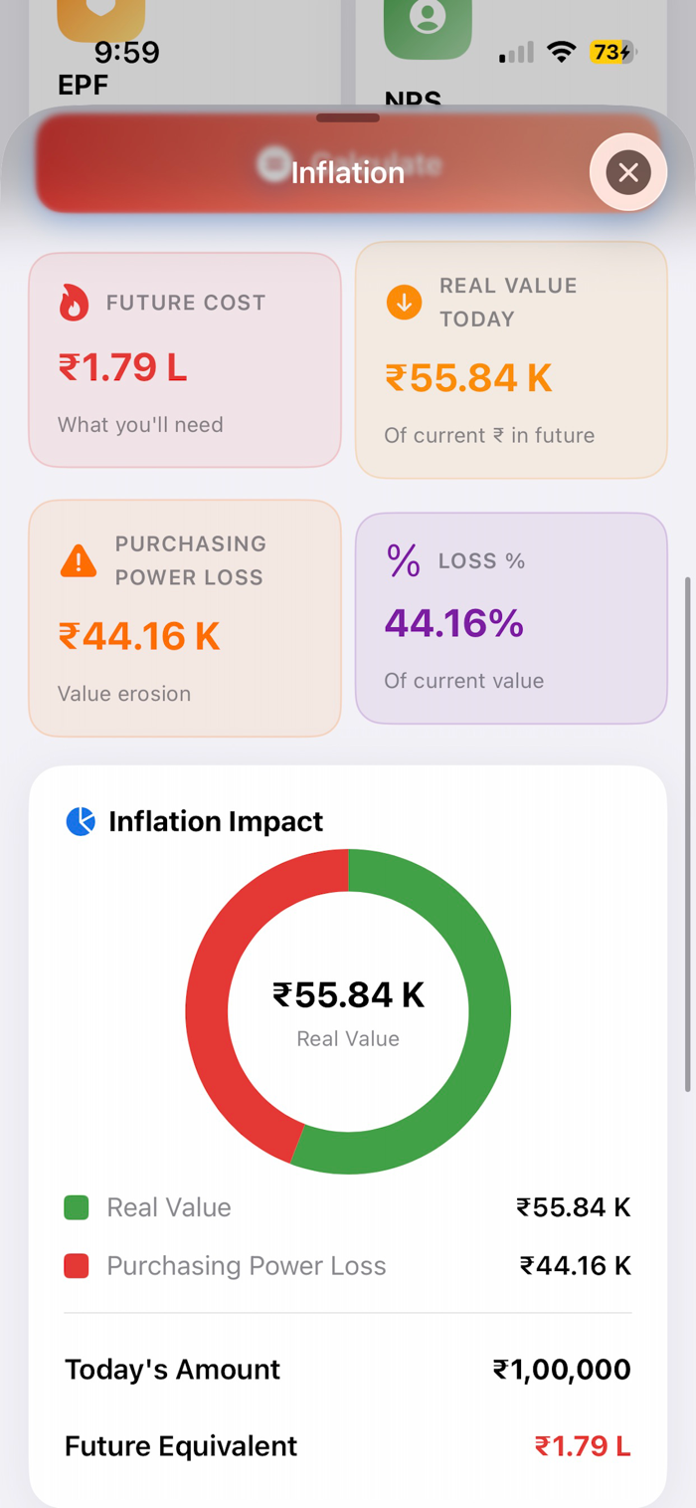696x1508 pixels.
Task: Tap the red Purchasing Power Loss legend swatch
Action: coord(77,1266)
